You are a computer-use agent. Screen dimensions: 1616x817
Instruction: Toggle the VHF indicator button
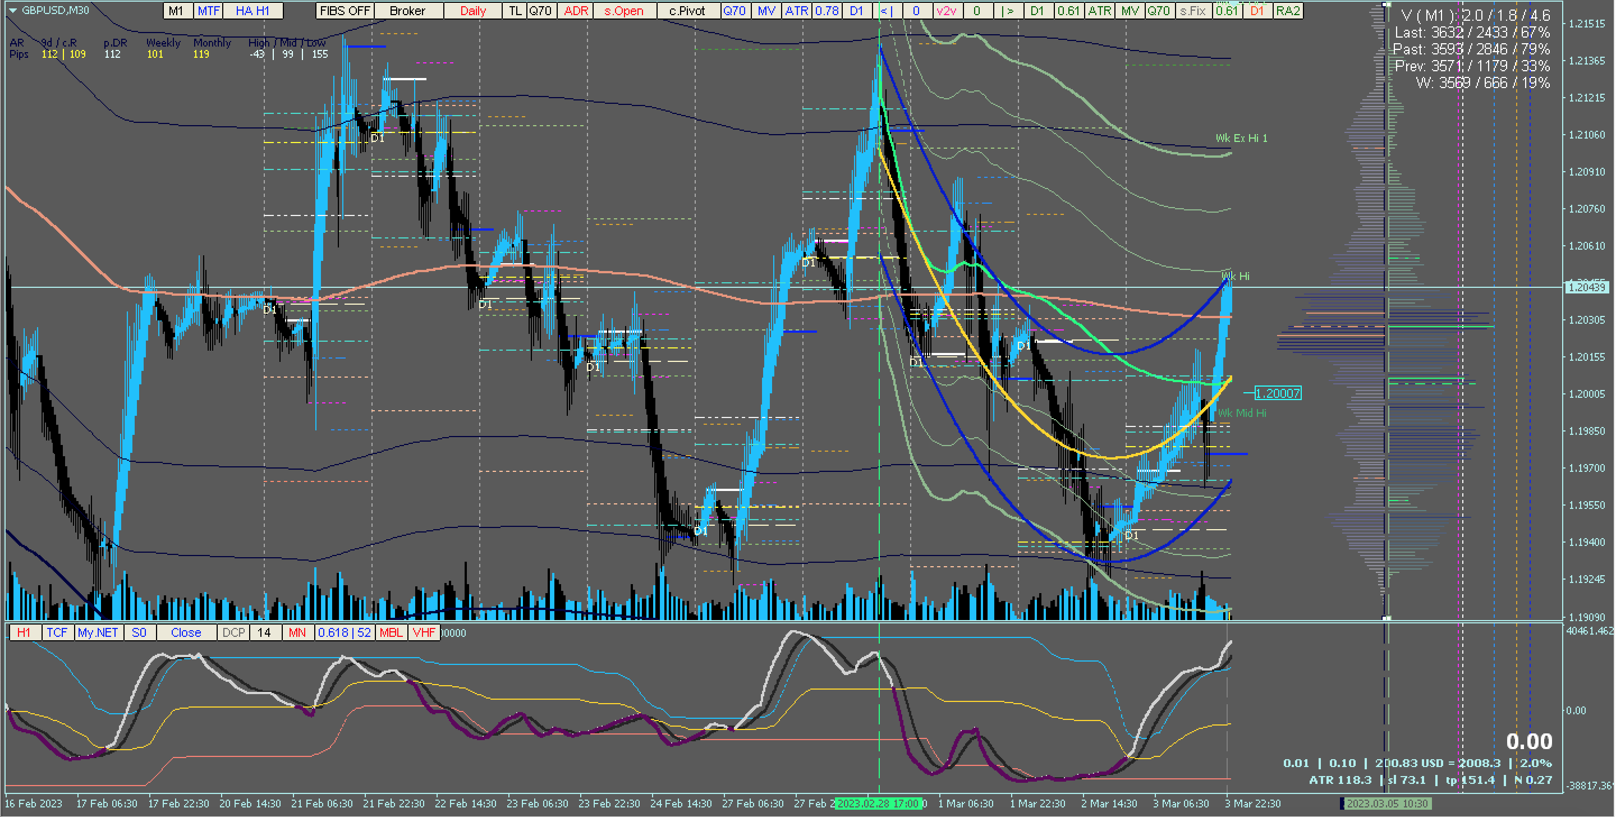pos(424,632)
